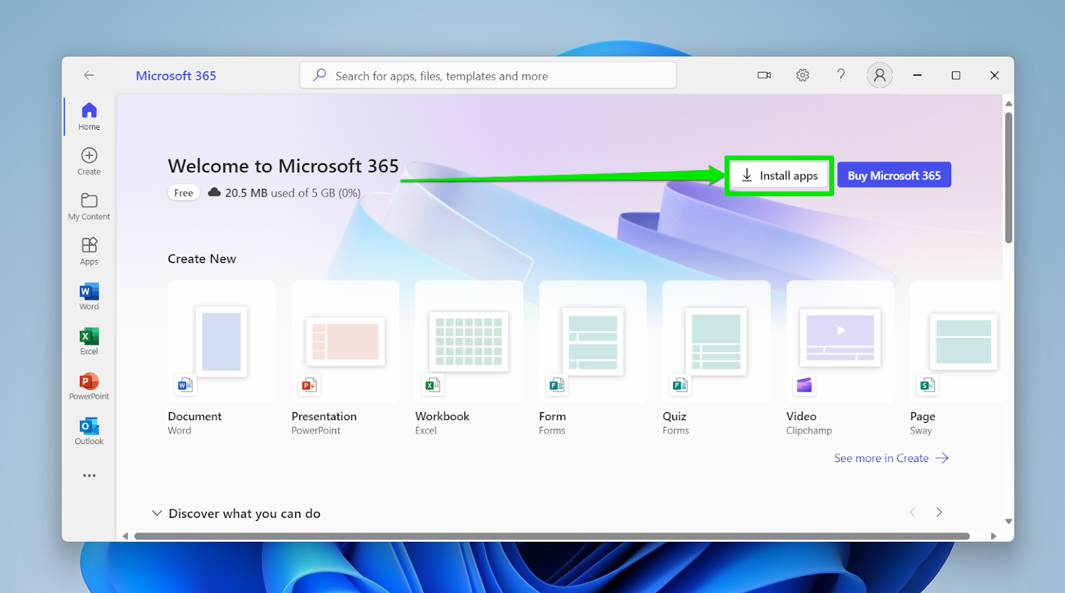Click the PowerPoint badge on Presentation card
The width and height of the screenshot is (1065, 593).
coord(309,385)
